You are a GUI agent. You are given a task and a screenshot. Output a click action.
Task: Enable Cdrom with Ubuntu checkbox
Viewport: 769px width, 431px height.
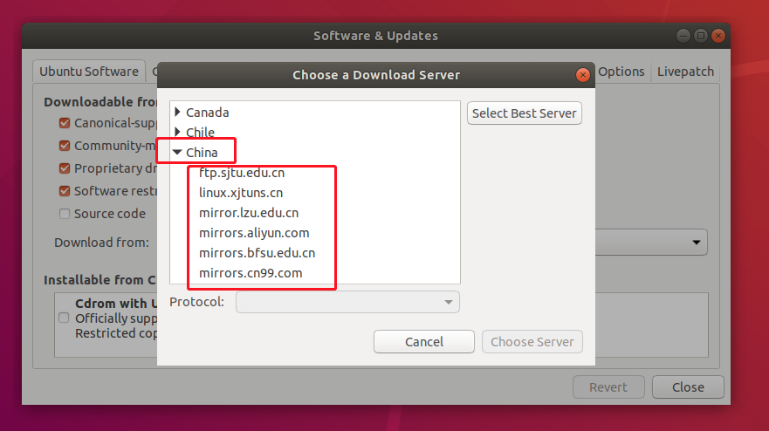click(x=64, y=318)
